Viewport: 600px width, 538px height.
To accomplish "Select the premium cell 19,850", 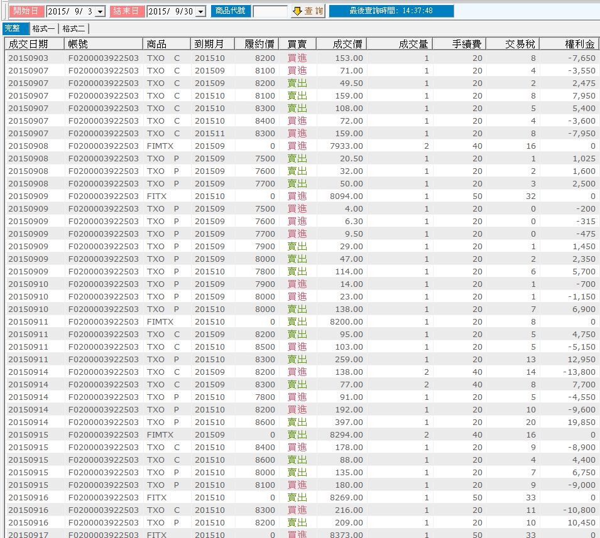I will tap(582, 422).
